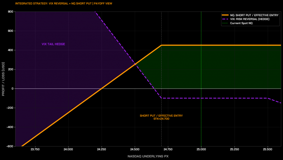The height and width of the screenshot is (160, 283).
Task: Click the orange line's zero-profit breakeven point
Action: tap(101, 89)
